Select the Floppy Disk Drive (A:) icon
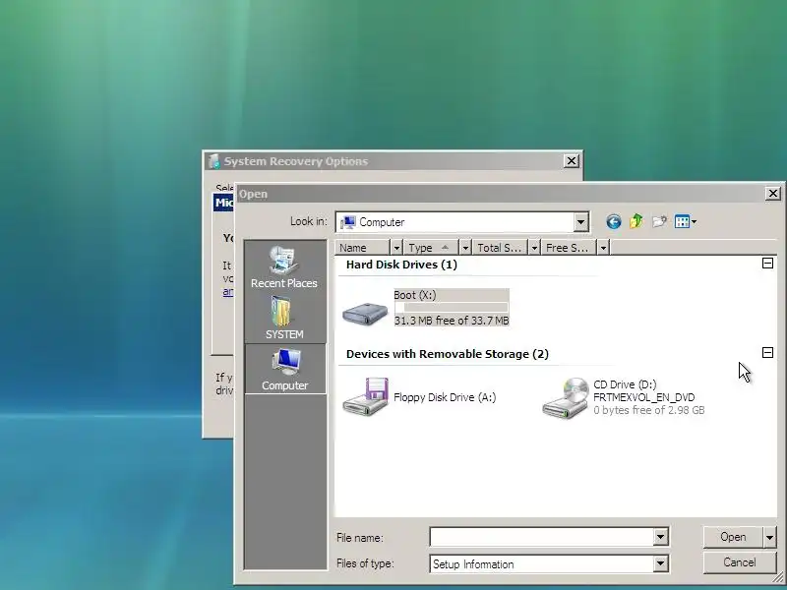The width and height of the screenshot is (787, 590). 365,396
